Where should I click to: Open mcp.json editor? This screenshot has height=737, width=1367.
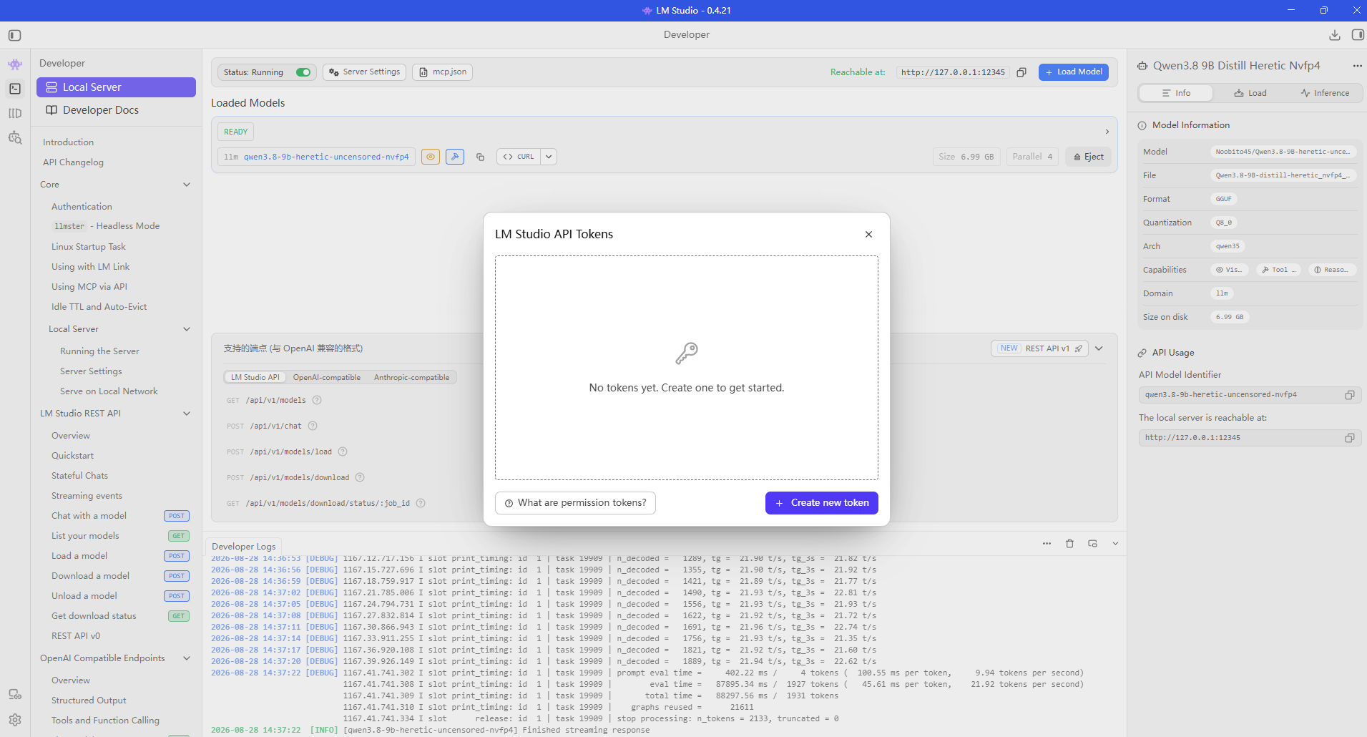(443, 72)
